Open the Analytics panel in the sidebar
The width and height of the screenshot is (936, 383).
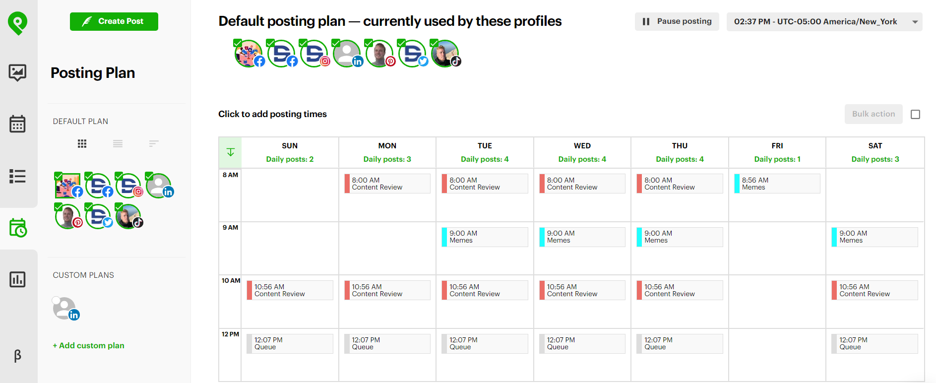pyautogui.click(x=18, y=279)
